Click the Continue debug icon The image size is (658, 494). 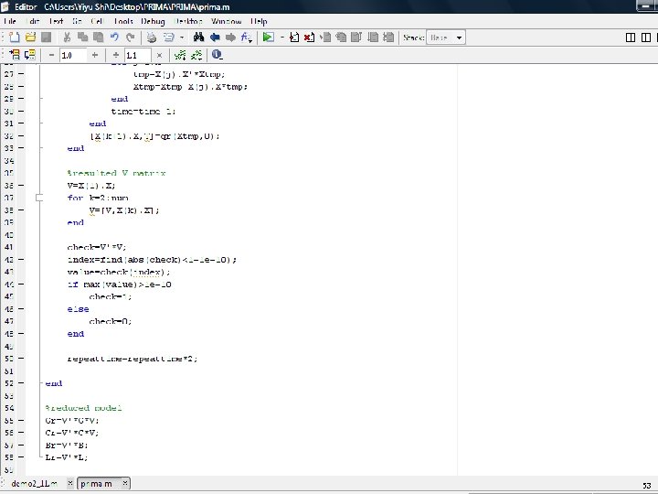[373, 38]
